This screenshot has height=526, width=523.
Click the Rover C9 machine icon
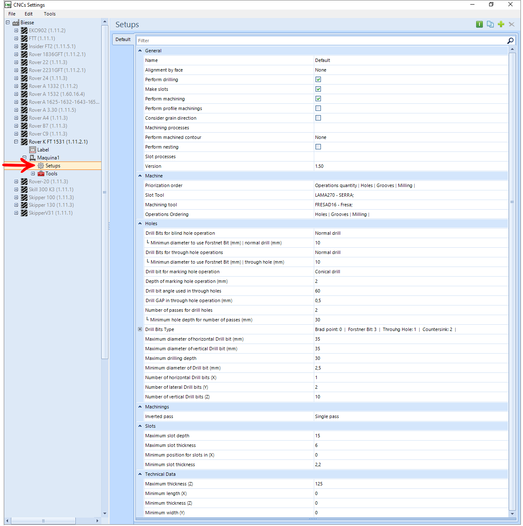click(x=24, y=134)
